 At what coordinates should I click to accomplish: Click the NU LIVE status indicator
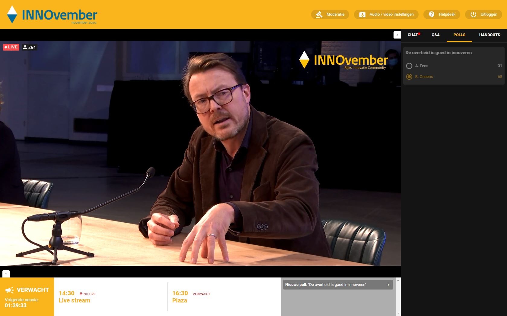pyautogui.click(x=88, y=294)
